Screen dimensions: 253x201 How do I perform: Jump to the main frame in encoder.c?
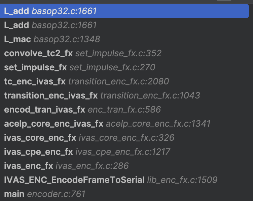point(14,194)
